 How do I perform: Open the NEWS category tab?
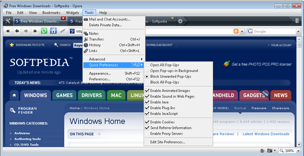tap(281, 95)
